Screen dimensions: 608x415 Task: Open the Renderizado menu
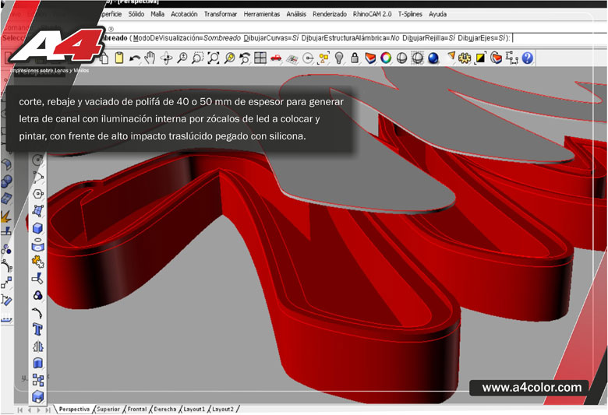pyautogui.click(x=330, y=14)
